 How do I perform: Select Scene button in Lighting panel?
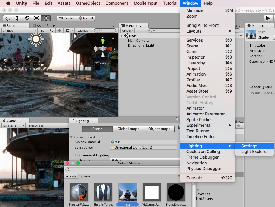[x=97, y=129]
